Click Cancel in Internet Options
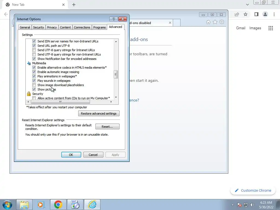The image size is (280, 210). (93, 155)
